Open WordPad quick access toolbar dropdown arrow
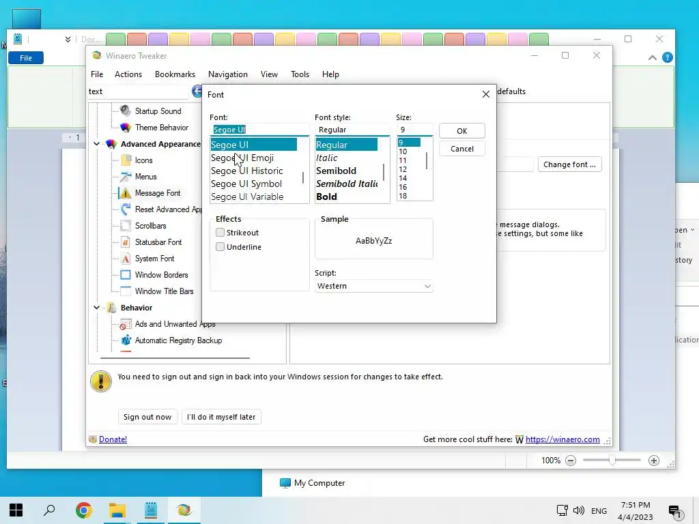Image resolution: width=699 pixels, height=524 pixels. click(68, 39)
